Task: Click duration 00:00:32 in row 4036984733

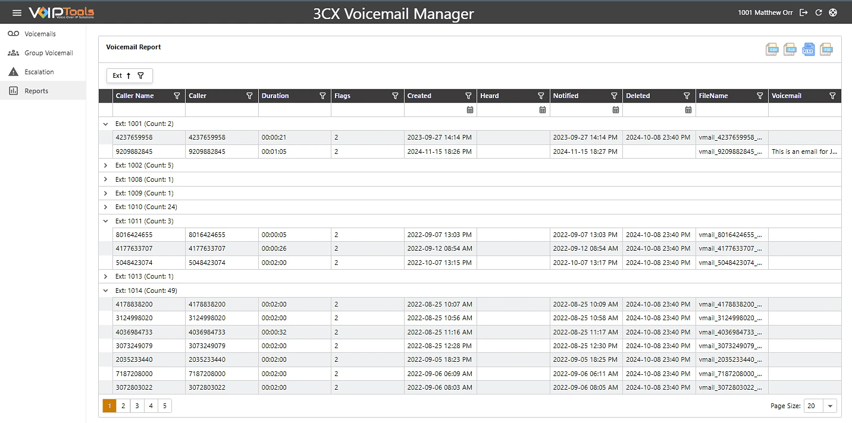Action: click(x=295, y=332)
